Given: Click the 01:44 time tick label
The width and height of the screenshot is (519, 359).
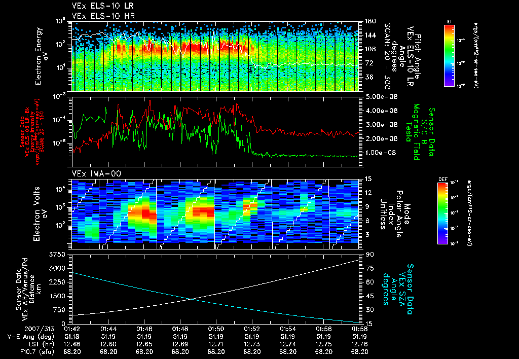Looking at the screenshot, I should (x=108, y=329).
